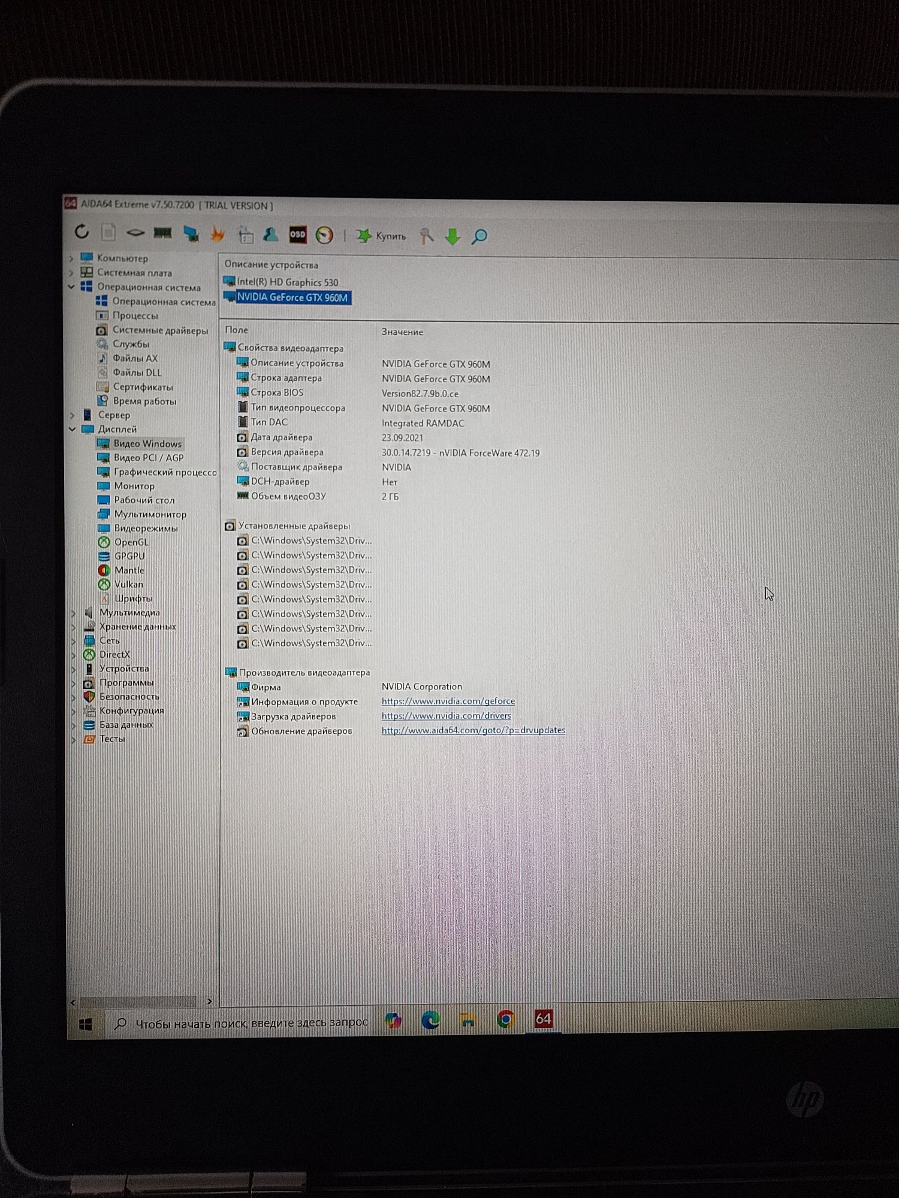This screenshot has height=1198, width=899.
Task: Select NVIDIA GeForce GTX 960M device entry
Action: coord(292,297)
